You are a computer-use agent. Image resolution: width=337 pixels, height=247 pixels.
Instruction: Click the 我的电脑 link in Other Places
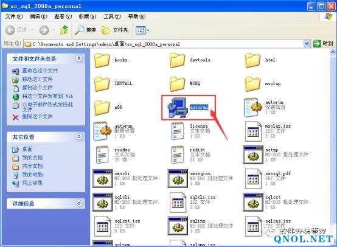pos(32,175)
